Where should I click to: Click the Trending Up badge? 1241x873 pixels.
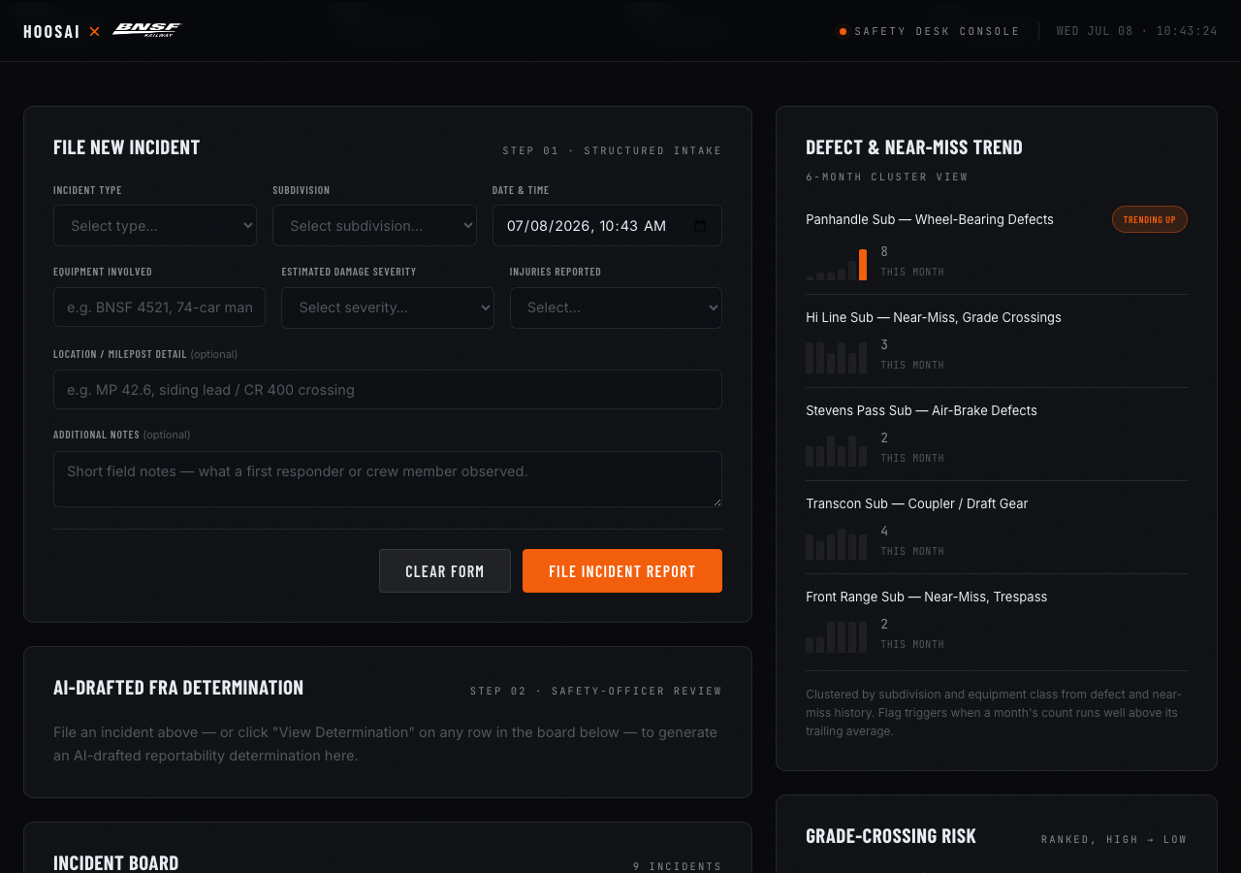(1150, 219)
